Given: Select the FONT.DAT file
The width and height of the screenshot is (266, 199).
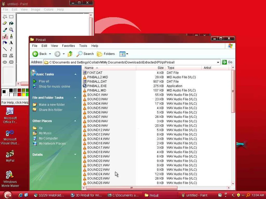Looking at the screenshot, I should [95, 73].
